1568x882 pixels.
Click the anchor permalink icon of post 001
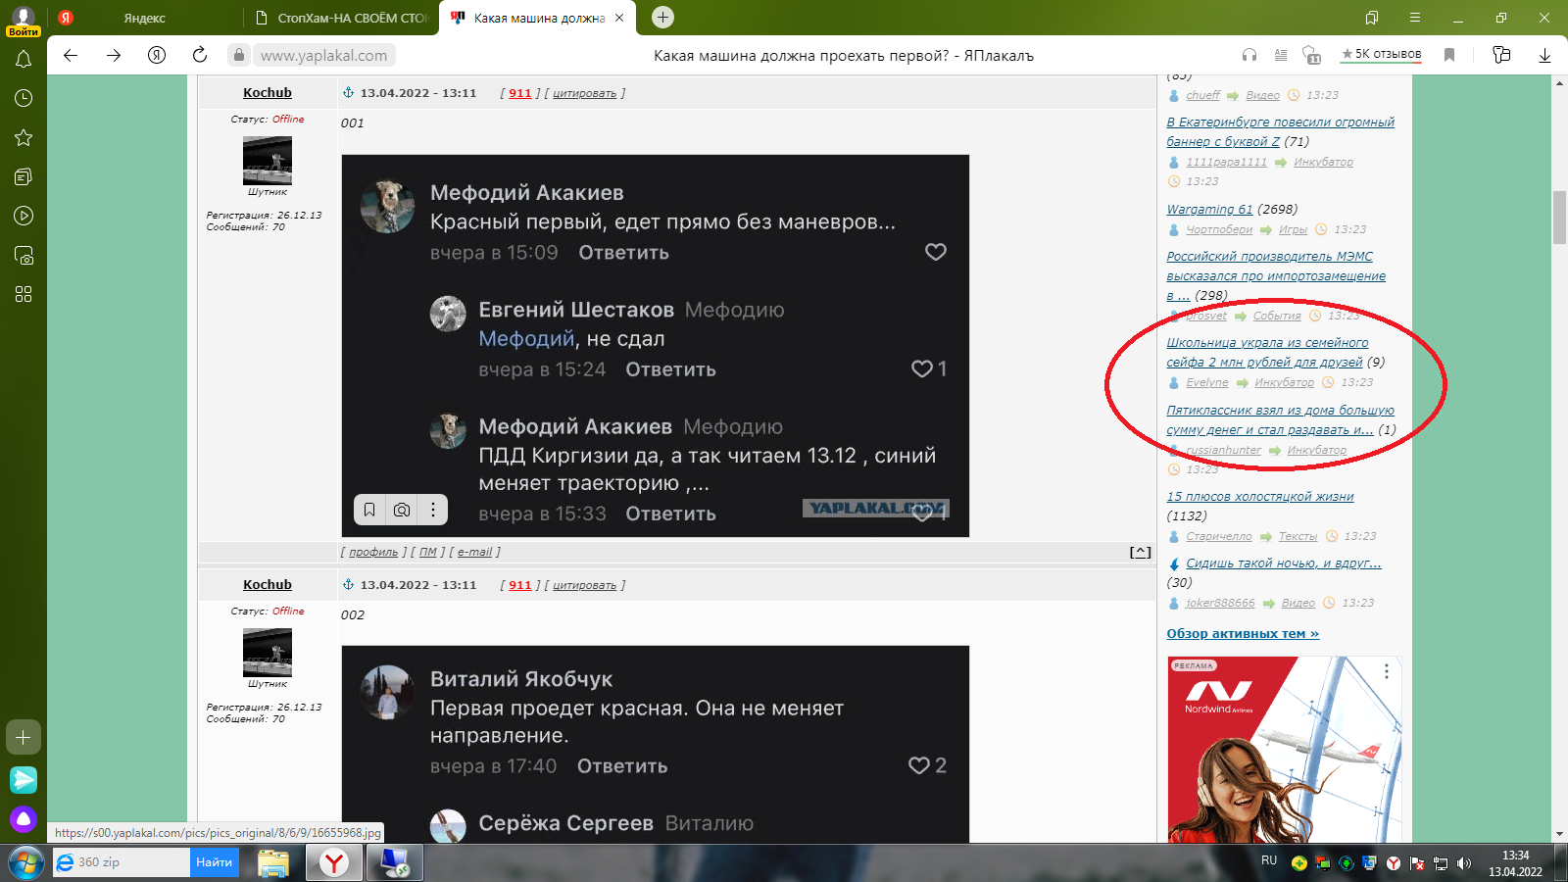pyautogui.click(x=348, y=93)
